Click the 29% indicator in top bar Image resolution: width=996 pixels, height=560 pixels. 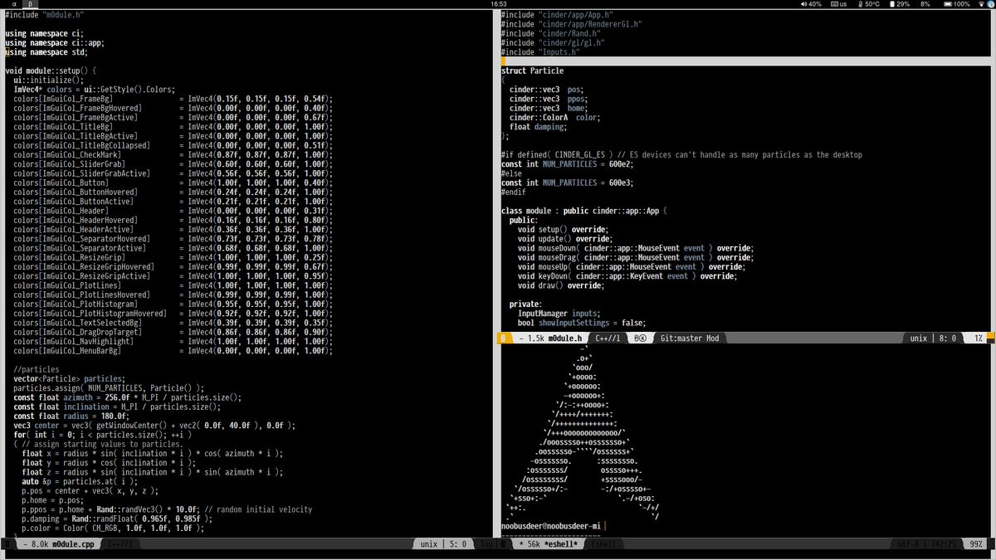898,4
